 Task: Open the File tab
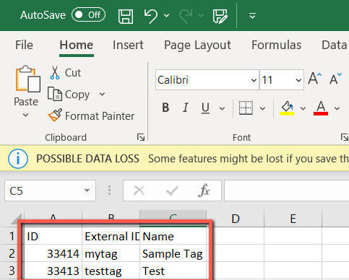[x=24, y=45]
